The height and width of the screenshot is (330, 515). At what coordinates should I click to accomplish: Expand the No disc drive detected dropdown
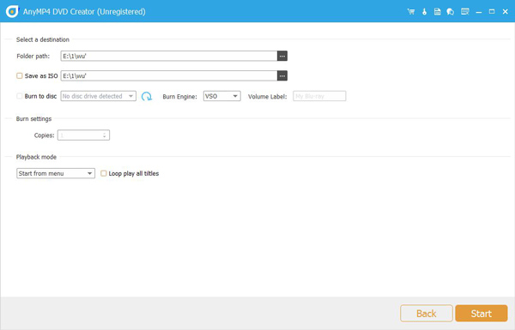98,96
